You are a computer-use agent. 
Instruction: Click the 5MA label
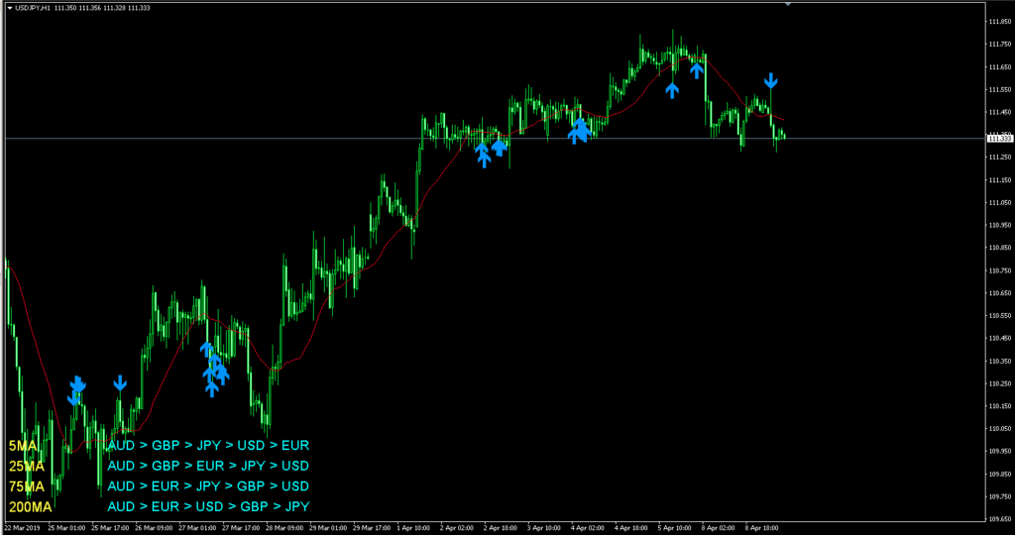tap(23, 446)
